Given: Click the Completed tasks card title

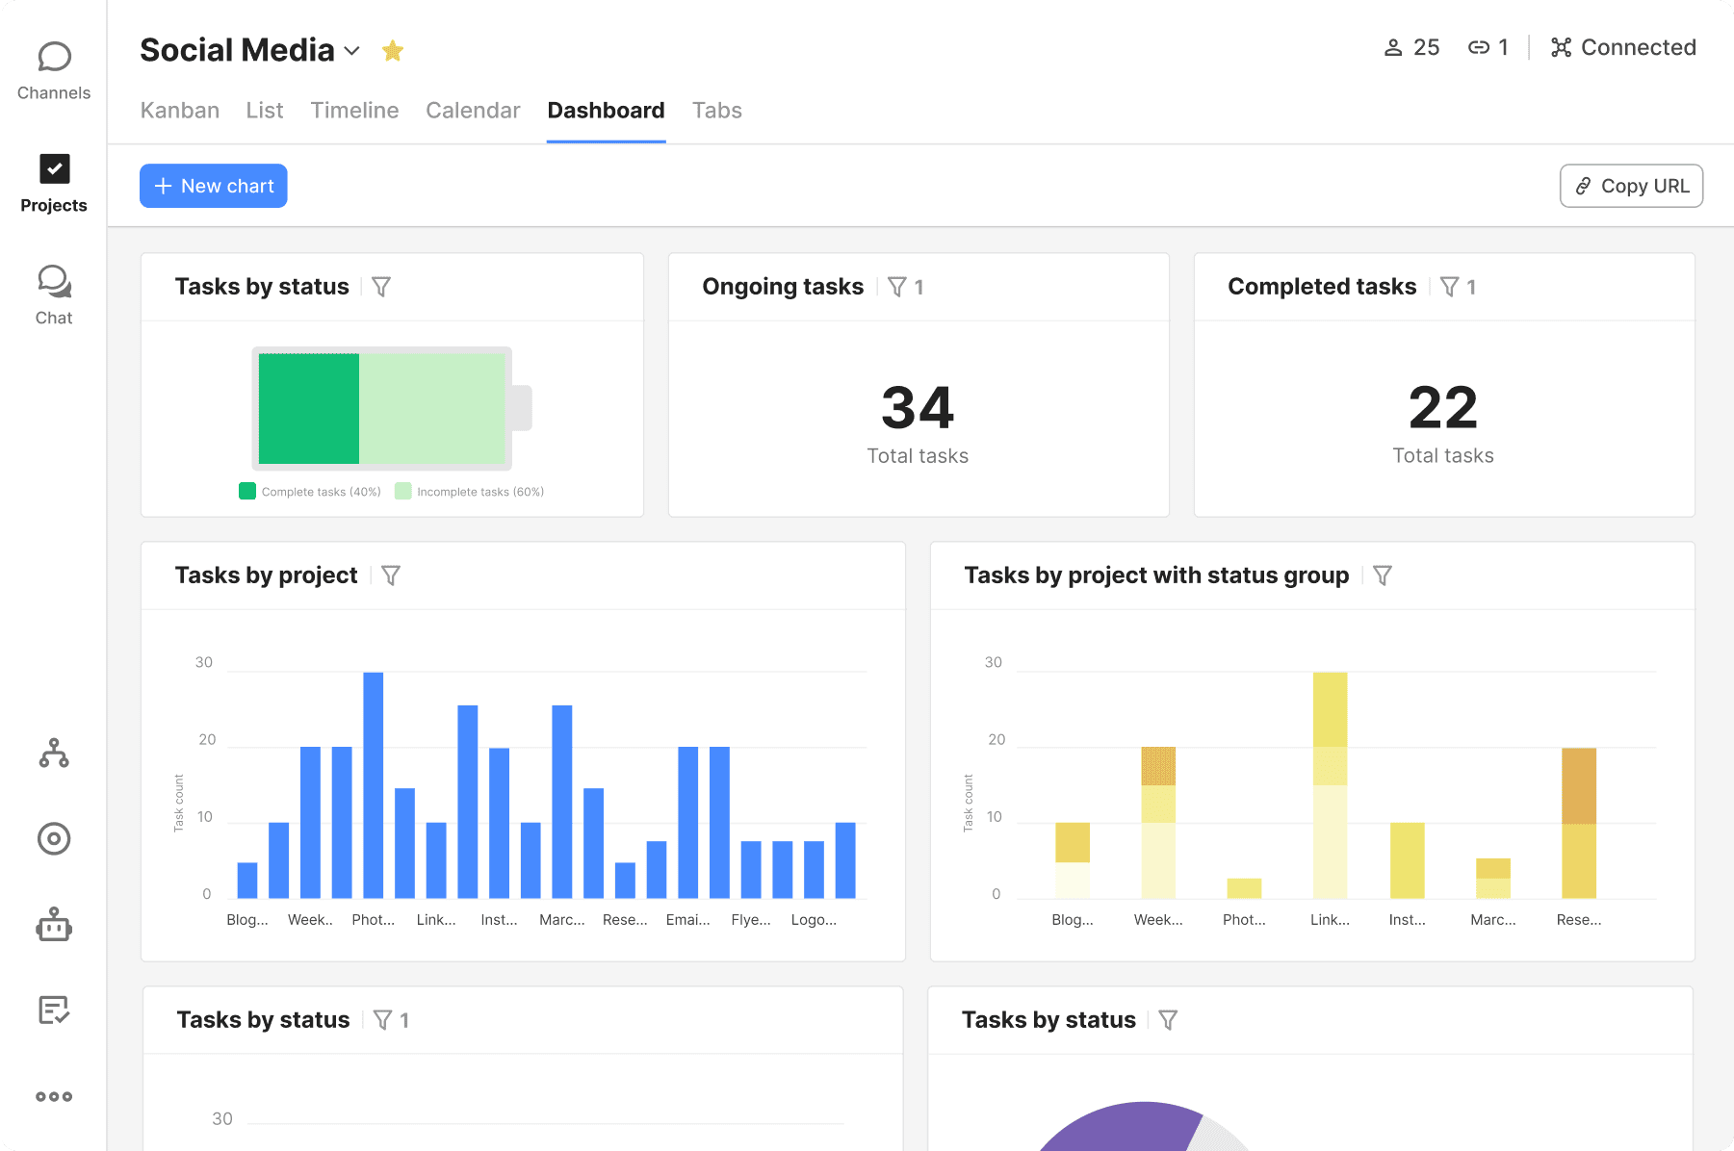Looking at the screenshot, I should click(1322, 287).
